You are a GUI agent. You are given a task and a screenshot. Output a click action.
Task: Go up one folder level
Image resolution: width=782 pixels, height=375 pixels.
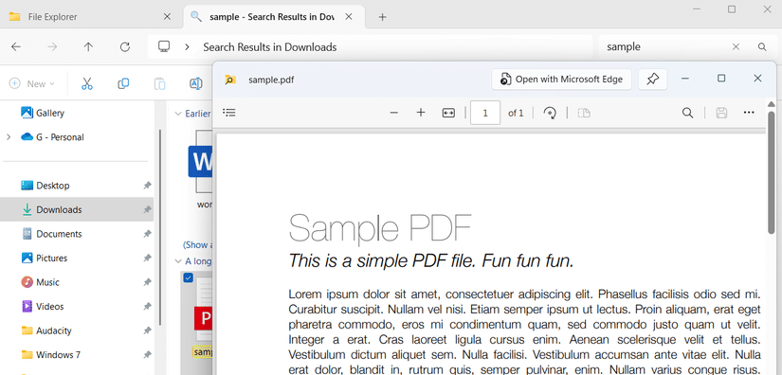[88, 47]
